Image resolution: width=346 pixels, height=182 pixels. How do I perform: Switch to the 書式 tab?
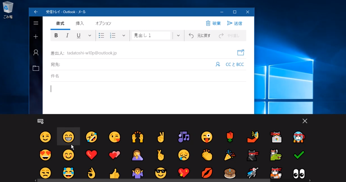coord(60,23)
